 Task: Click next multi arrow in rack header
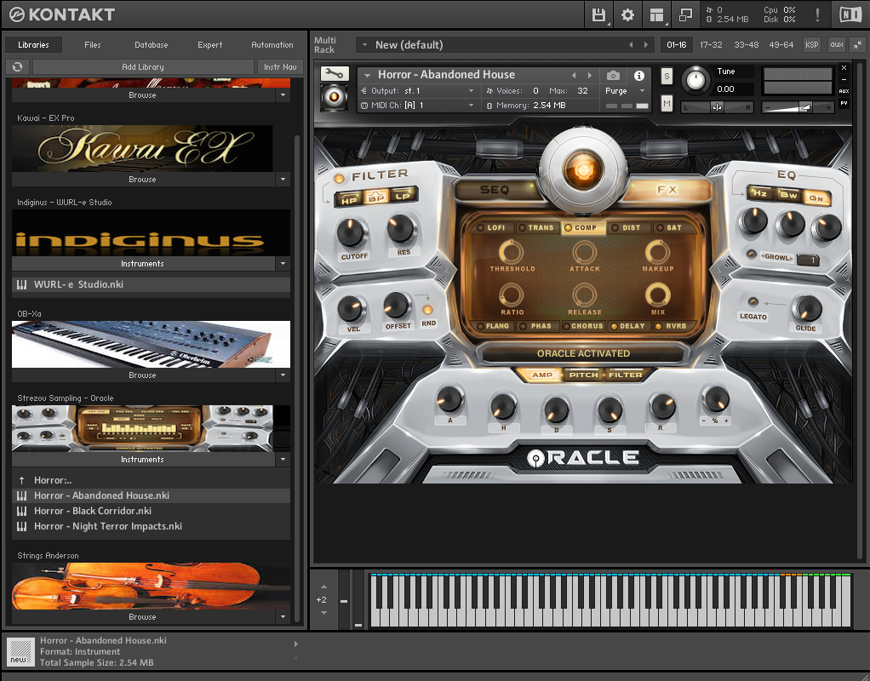coord(645,45)
